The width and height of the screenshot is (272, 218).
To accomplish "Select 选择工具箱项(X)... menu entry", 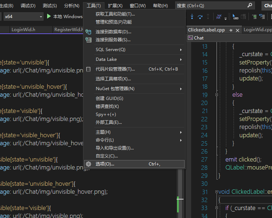I will coord(134,79).
